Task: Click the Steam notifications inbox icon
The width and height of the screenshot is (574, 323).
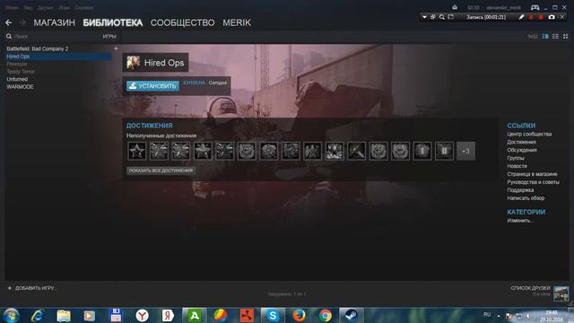Action: [x=455, y=7]
